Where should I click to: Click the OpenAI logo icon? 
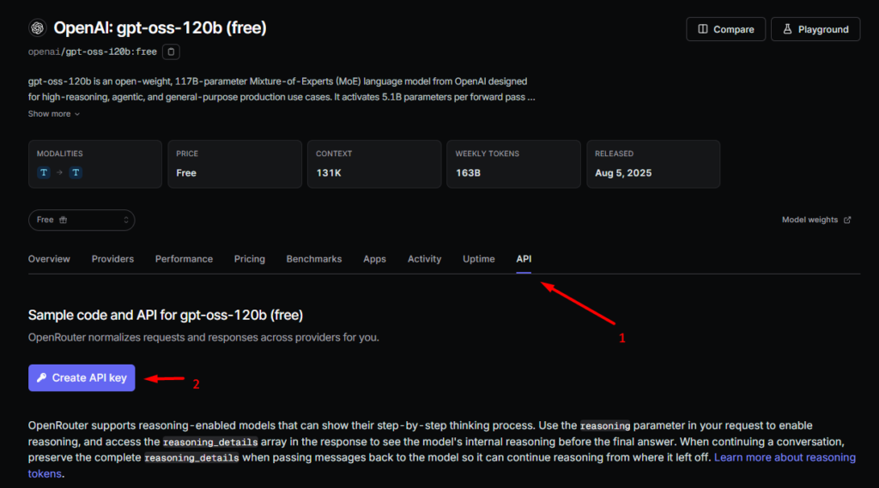click(x=38, y=27)
